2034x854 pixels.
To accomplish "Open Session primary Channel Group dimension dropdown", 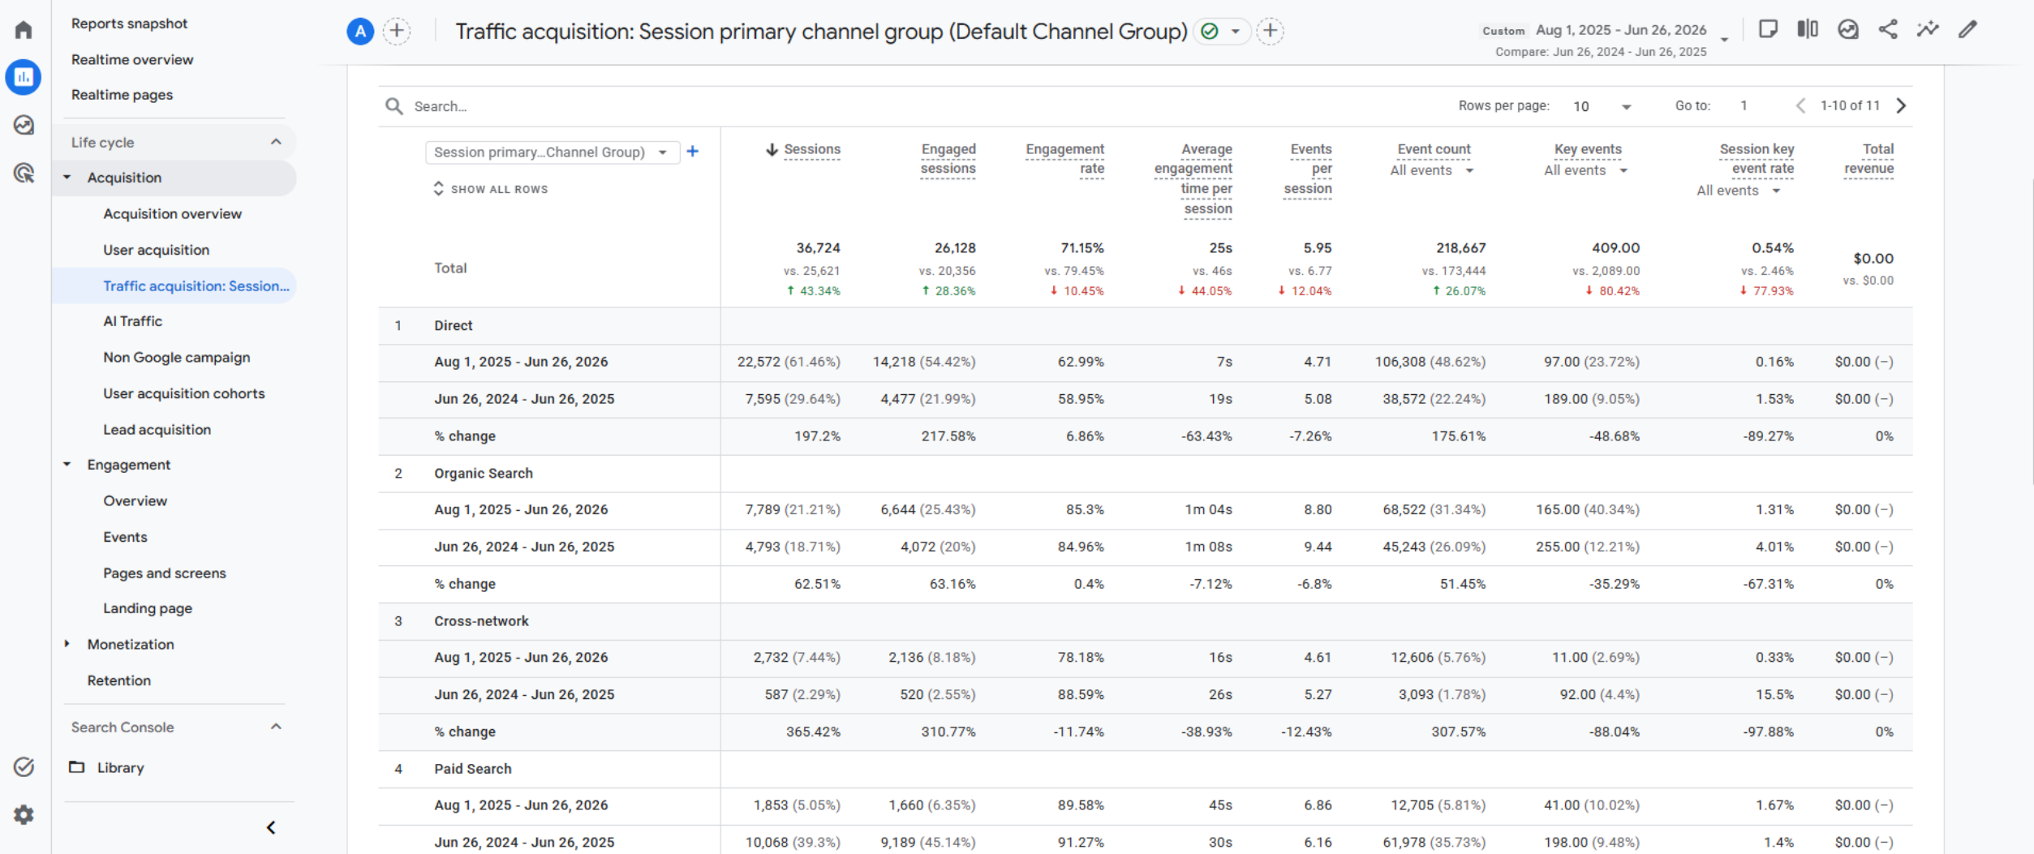I will (552, 152).
